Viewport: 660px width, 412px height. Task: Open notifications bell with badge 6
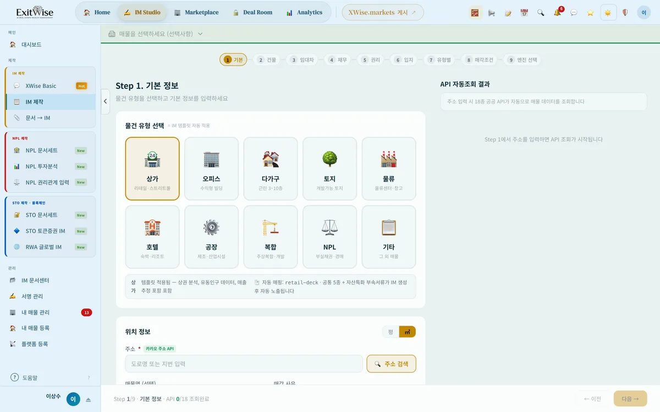pyautogui.click(x=558, y=12)
